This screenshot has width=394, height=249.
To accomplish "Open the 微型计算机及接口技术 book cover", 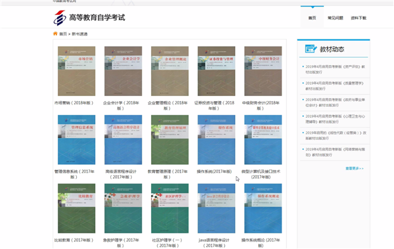I will pyautogui.click(x=263, y=139).
